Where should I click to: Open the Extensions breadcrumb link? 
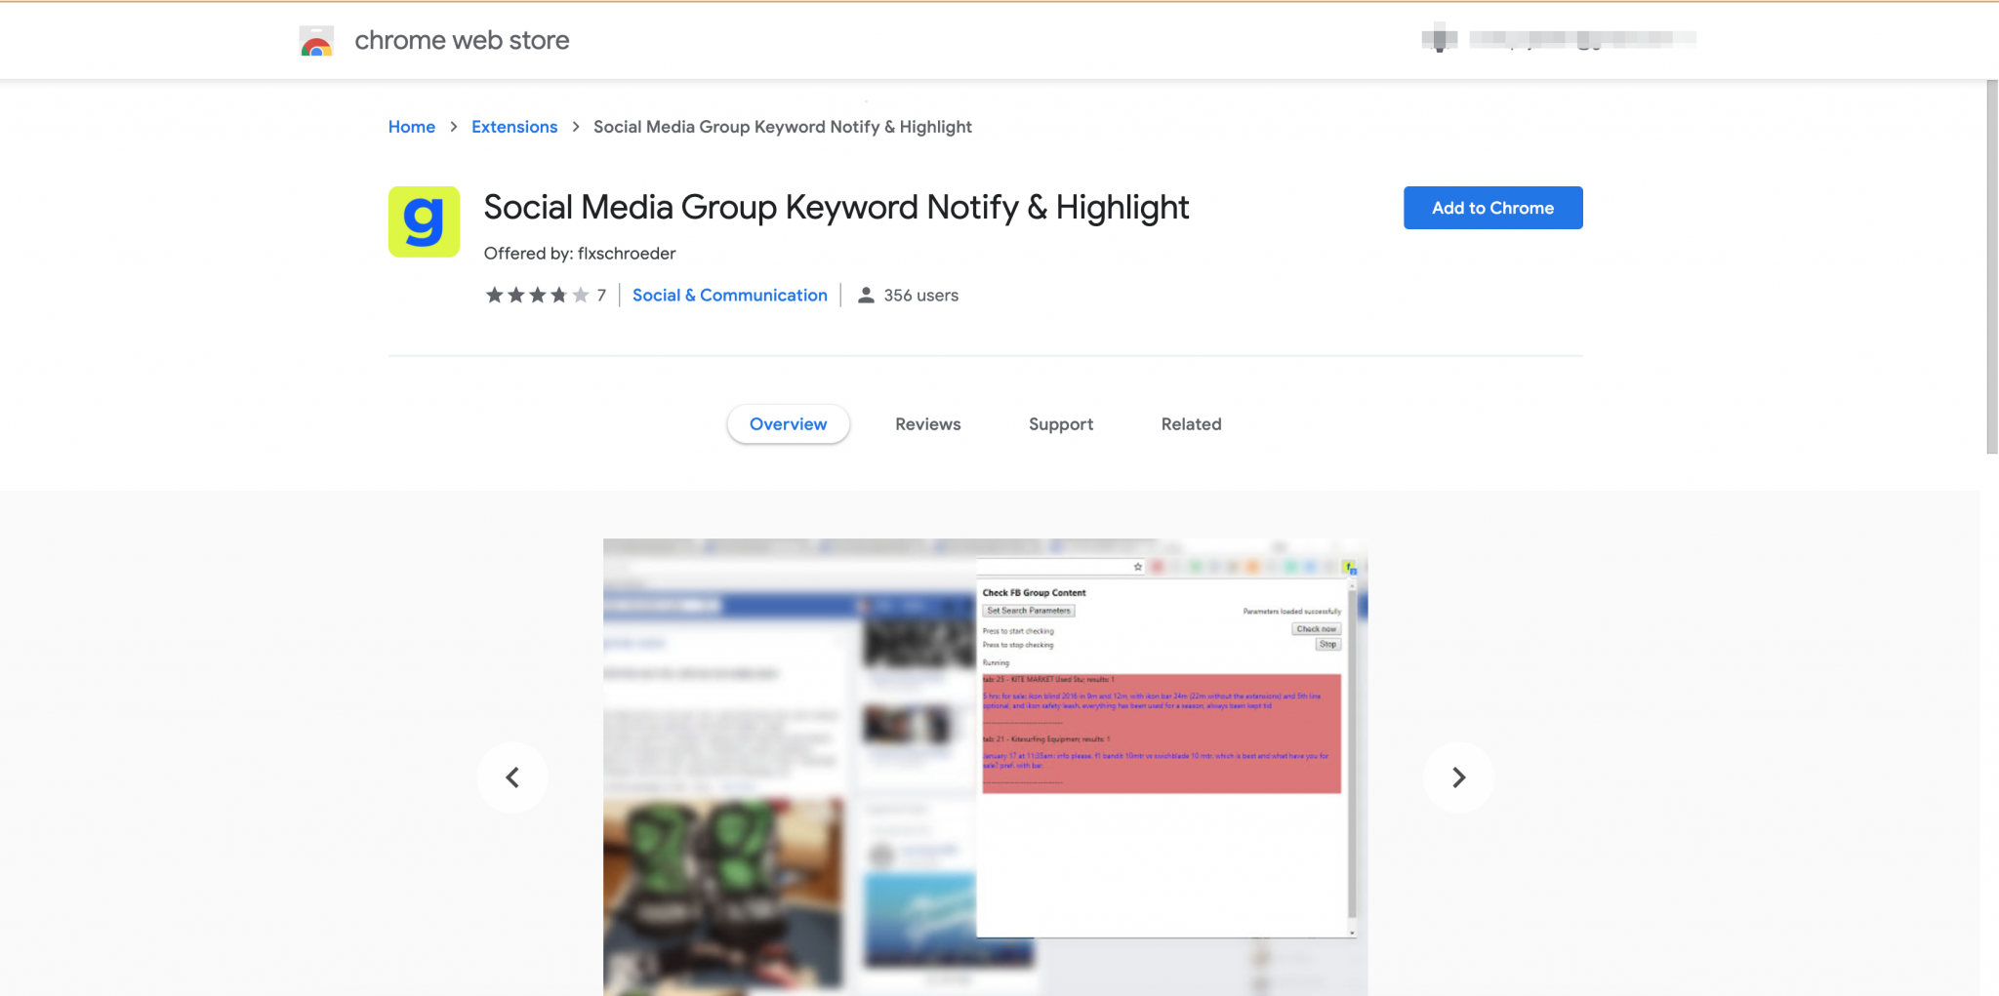point(513,126)
